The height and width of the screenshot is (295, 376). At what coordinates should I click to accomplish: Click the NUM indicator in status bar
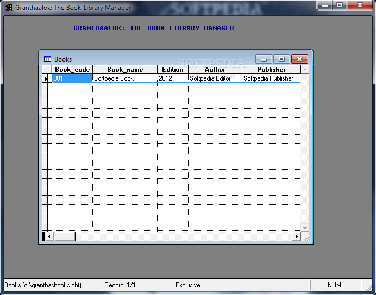pyautogui.click(x=334, y=285)
